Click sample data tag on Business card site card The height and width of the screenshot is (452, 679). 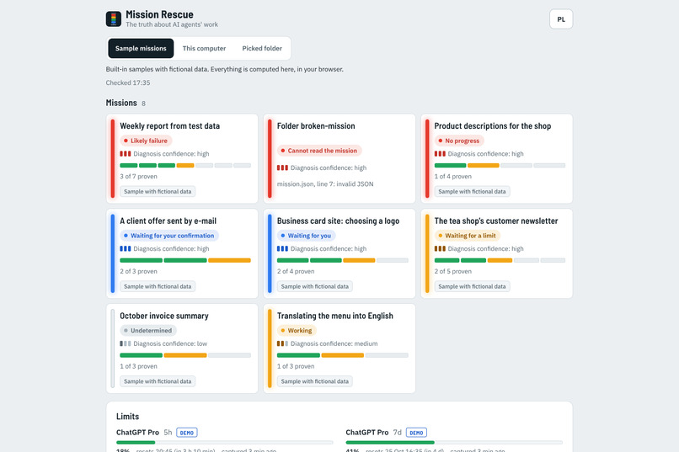click(315, 286)
